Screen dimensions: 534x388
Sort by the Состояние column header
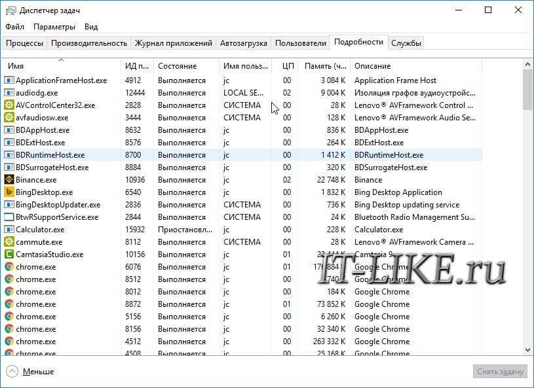tap(186, 66)
